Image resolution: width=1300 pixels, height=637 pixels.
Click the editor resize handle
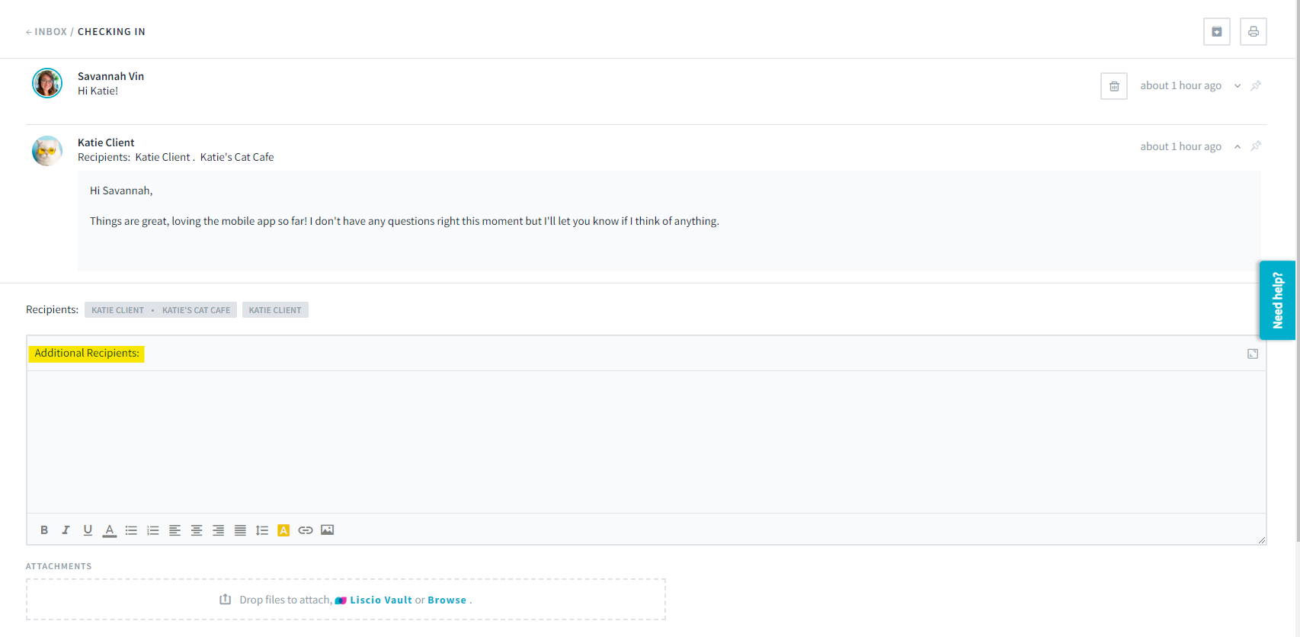1262,540
